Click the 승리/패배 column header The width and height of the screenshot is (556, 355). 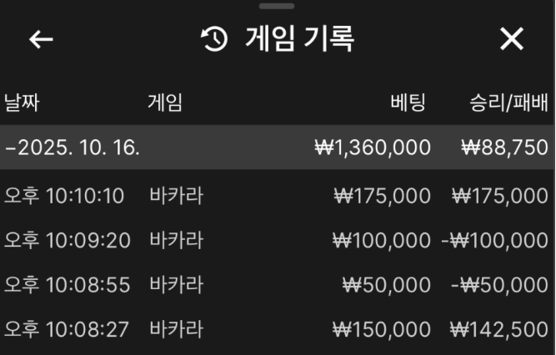coord(508,103)
